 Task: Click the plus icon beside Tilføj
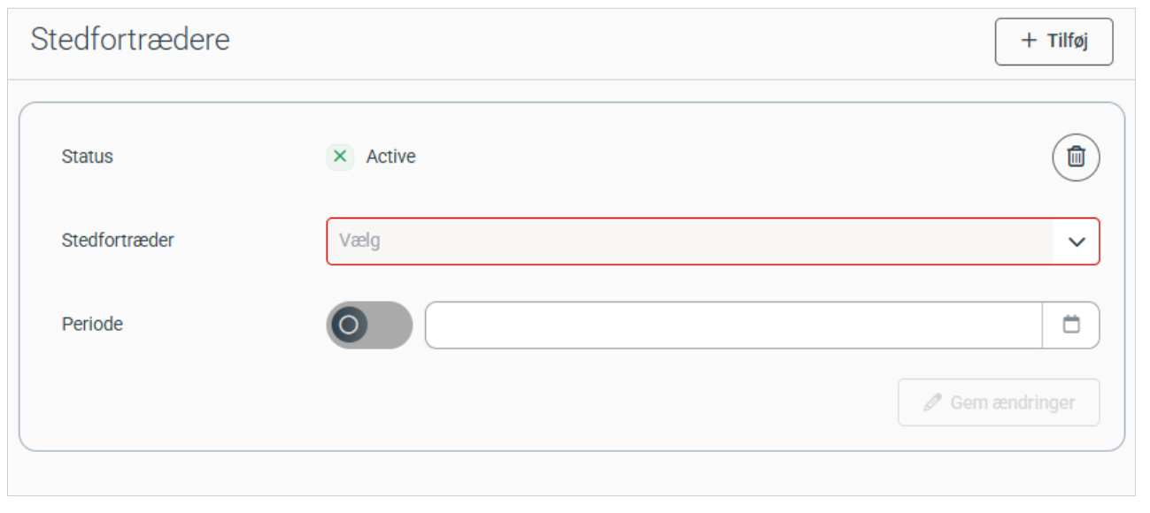click(x=1029, y=42)
